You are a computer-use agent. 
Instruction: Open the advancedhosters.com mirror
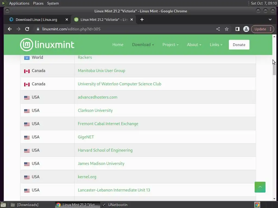pos(97,97)
